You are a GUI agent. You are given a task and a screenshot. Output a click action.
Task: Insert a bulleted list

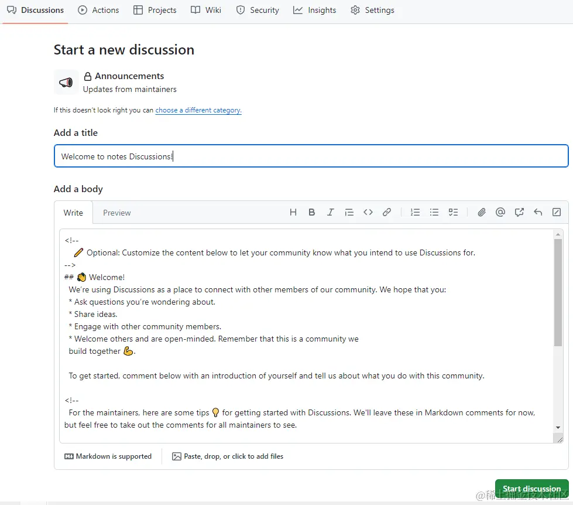[x=434, y=213]
